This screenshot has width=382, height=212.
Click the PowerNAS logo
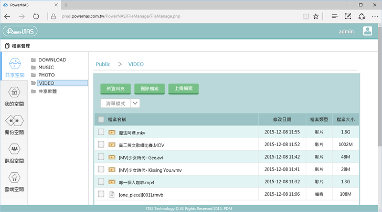(20, 31)
